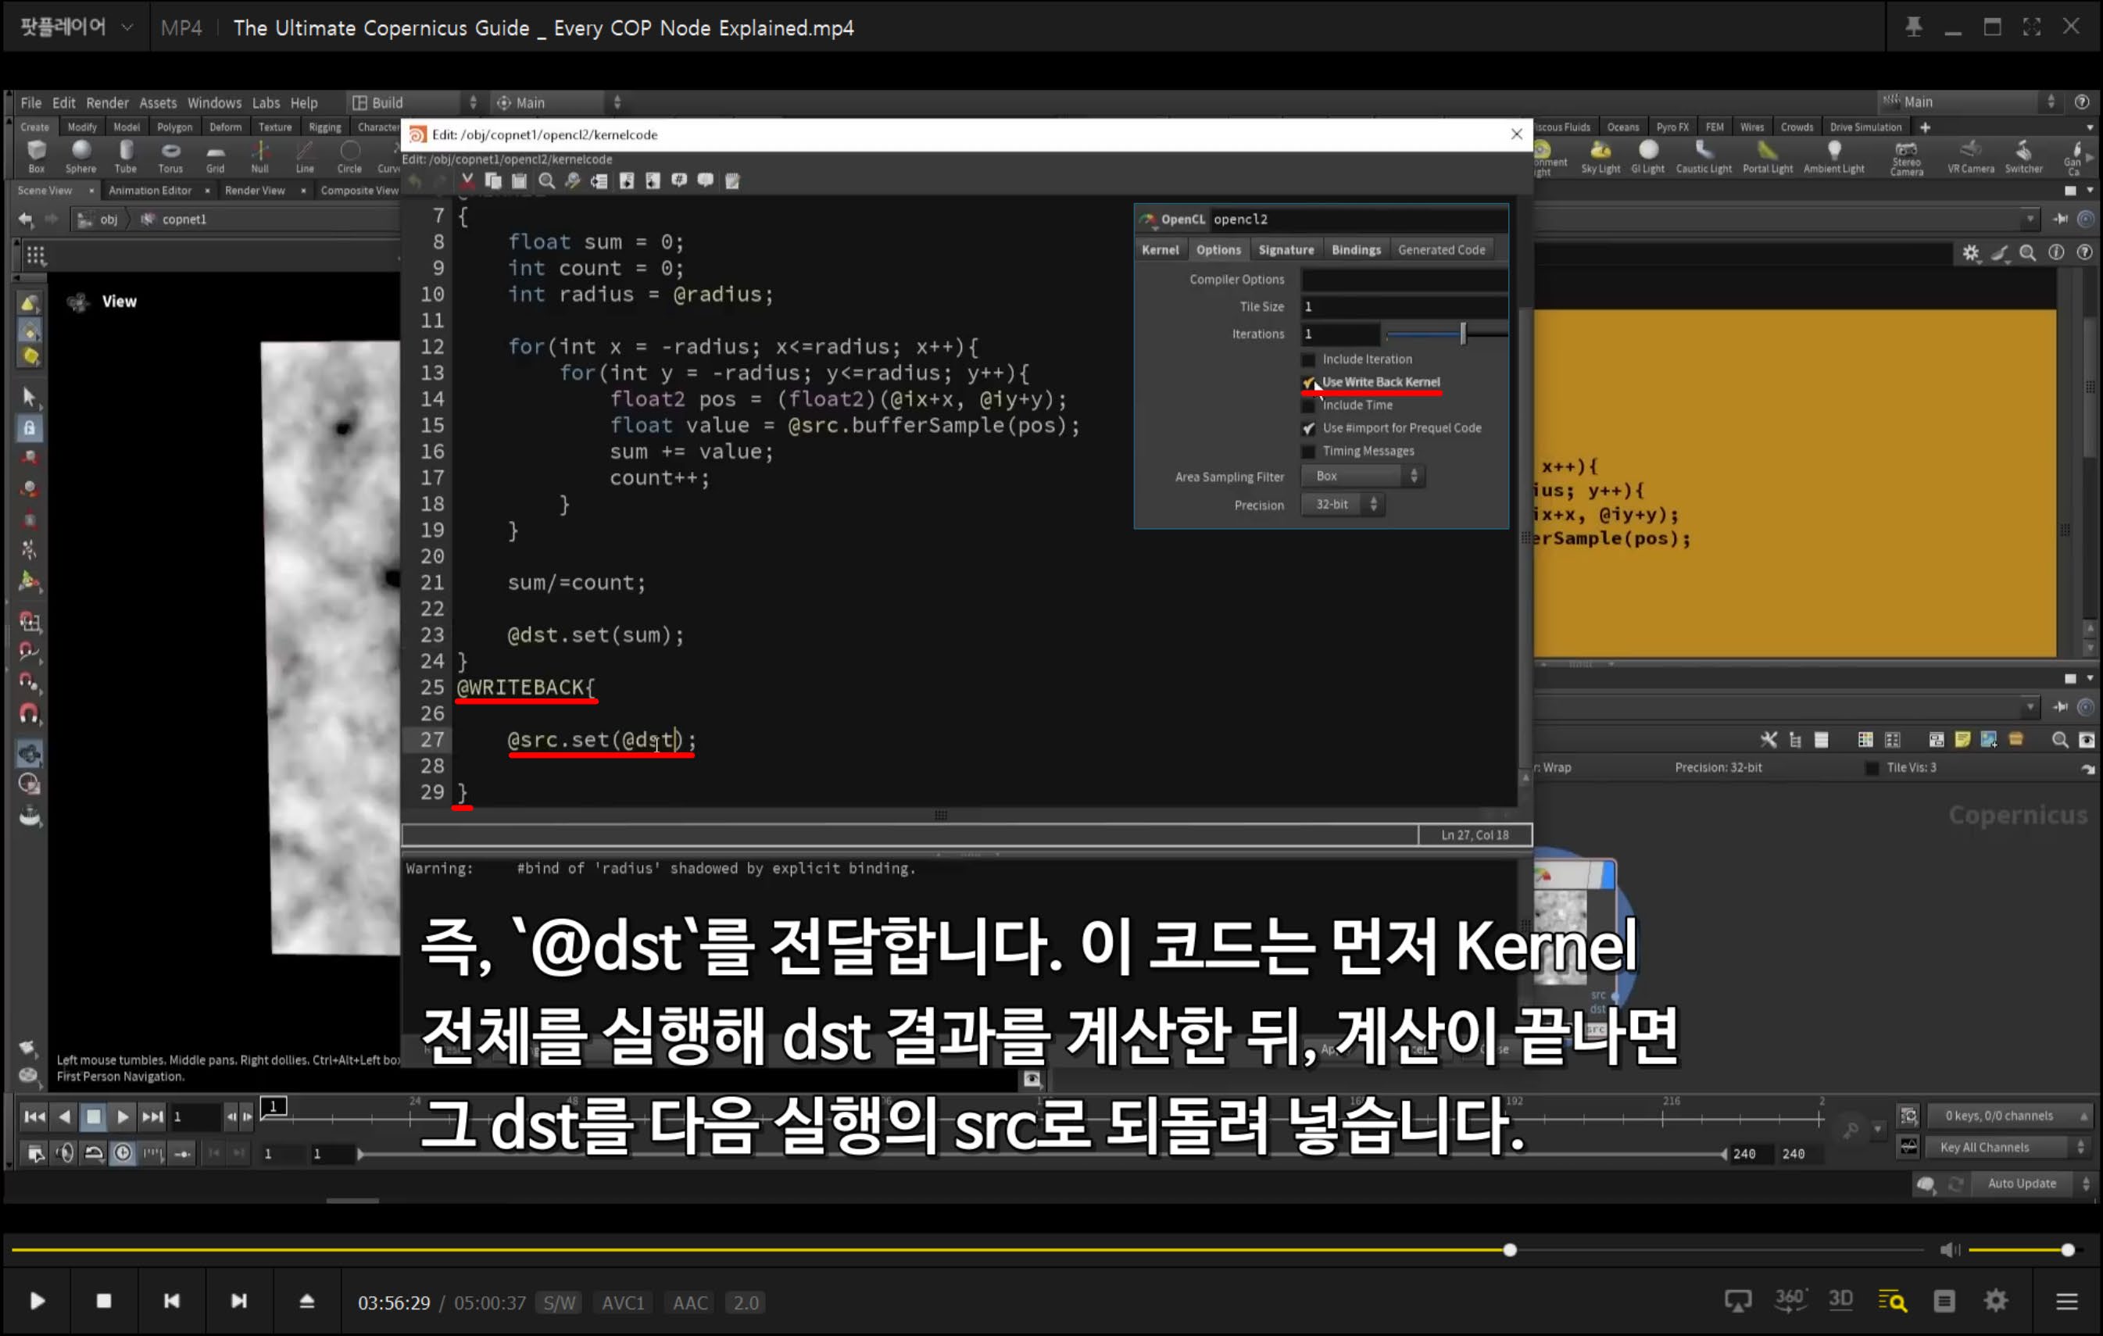Open the PotPlayer title menu dropdown
The height and width of the screenshot is (1336, 2103).
coord(127,27)
